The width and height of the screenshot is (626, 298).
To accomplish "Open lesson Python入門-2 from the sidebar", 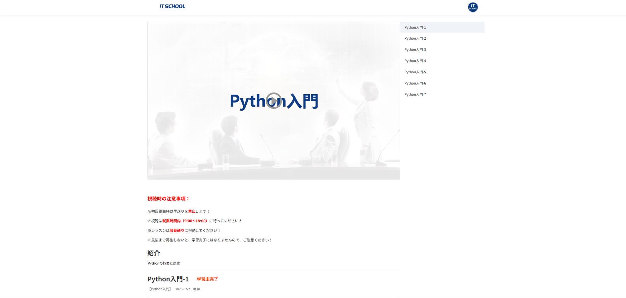I will tap(415, 38).
